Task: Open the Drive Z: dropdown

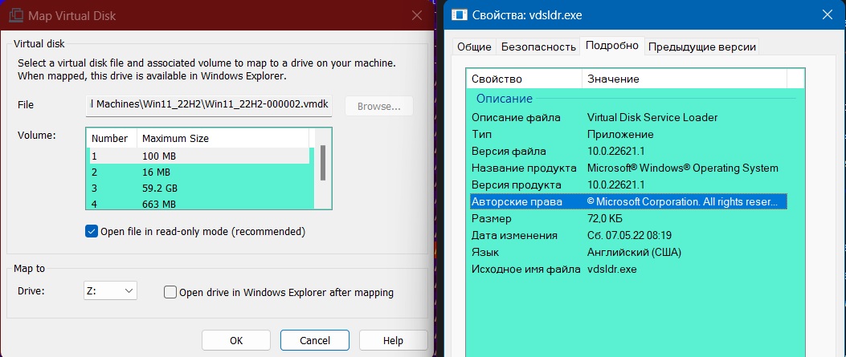Action: click(x=111, y=290)
